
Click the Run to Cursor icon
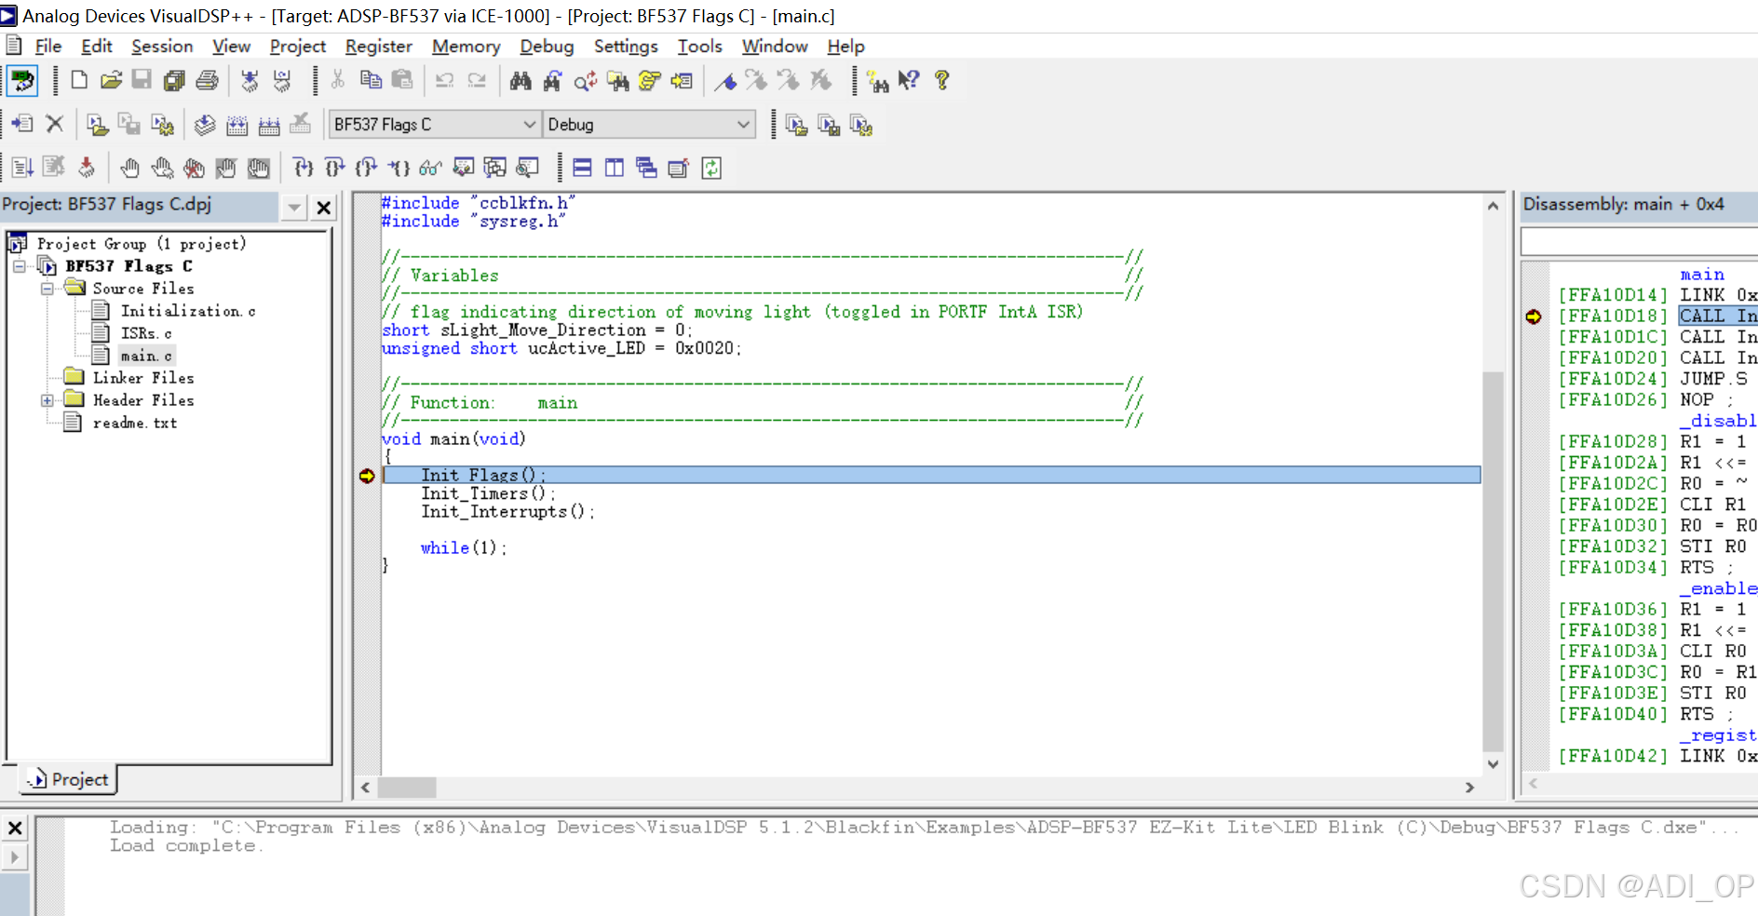399,168
